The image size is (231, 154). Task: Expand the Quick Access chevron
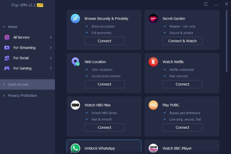(x=4, y=84)
